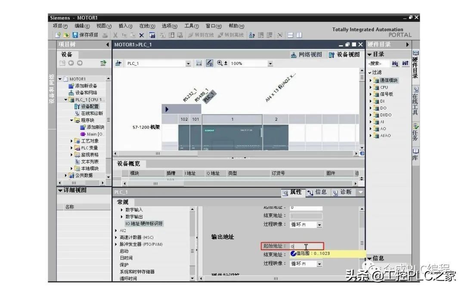This screenshot has width=465, height=290.
Task: Click the cut scissors icon
Action: pos(115,35)
